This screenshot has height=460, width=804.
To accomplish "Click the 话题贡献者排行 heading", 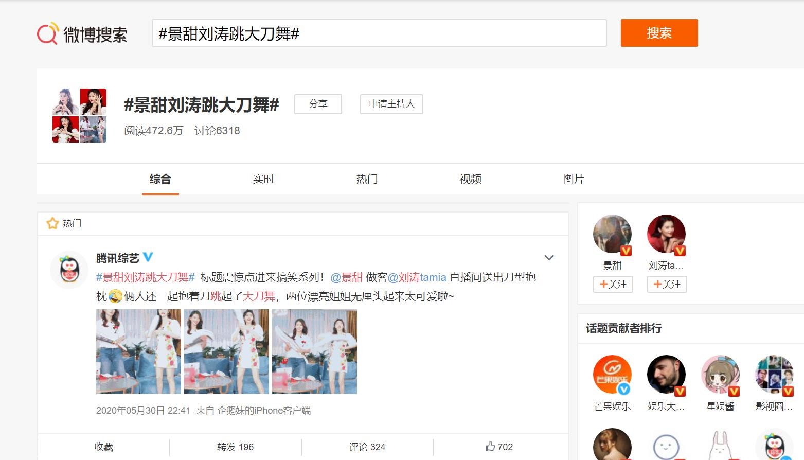I will 624,328.
